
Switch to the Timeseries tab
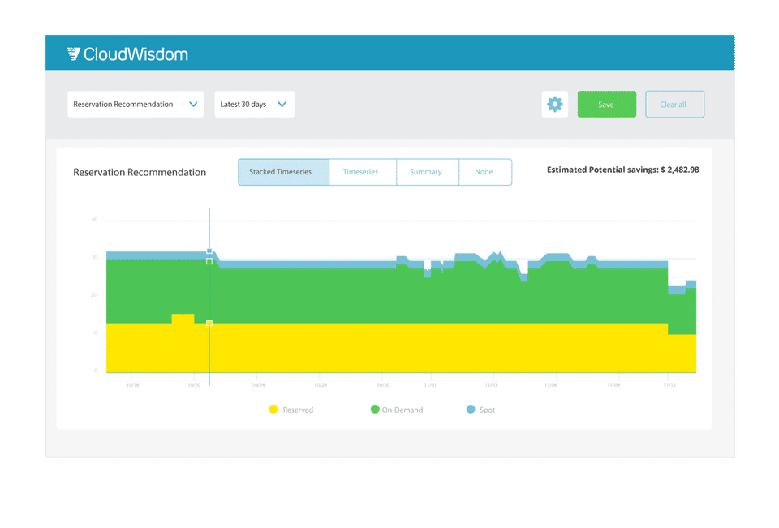(x=363, y=172)
